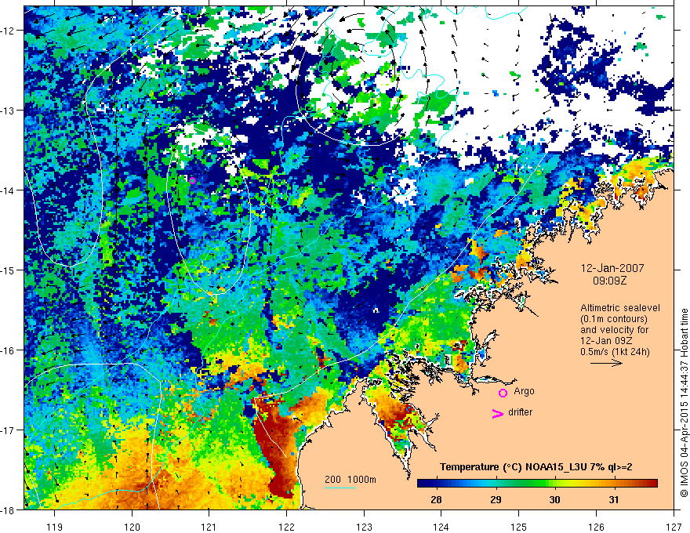Click the temperature color bar
Image resolution: width=690 pixels, height=533 pixels.
pos(537,484)
